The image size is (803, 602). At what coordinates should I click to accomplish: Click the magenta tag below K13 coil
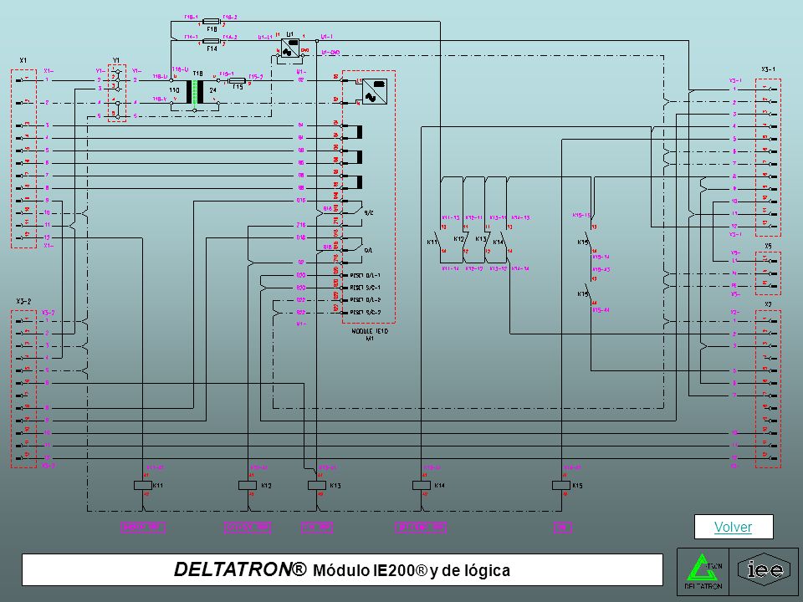(x=317, y=528)
